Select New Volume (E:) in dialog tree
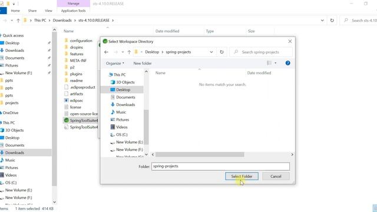377x212 pixels. point(127,142)
